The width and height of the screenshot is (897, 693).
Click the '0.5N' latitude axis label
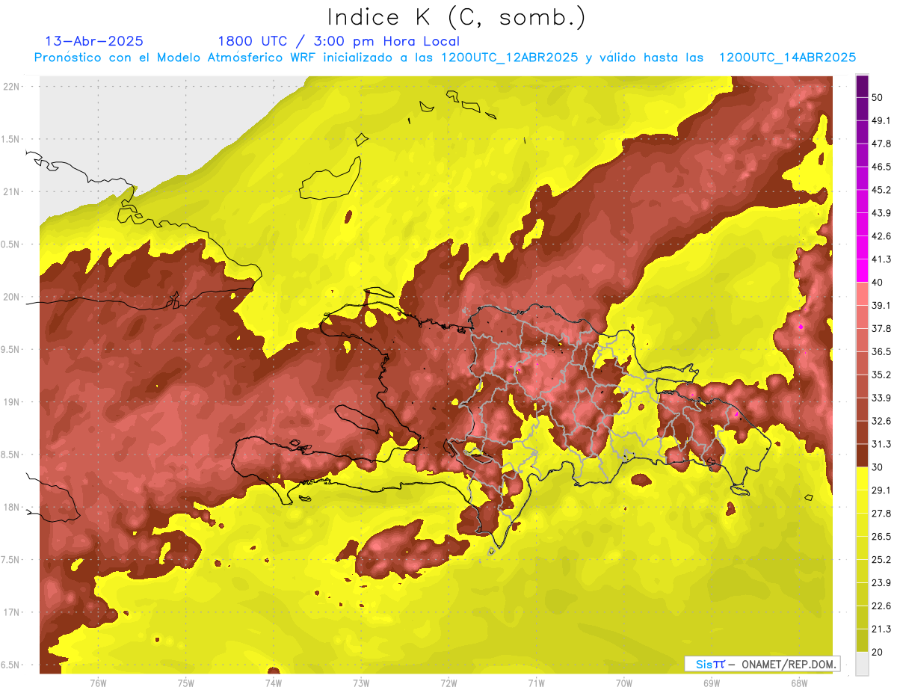(x=11, y=244)
